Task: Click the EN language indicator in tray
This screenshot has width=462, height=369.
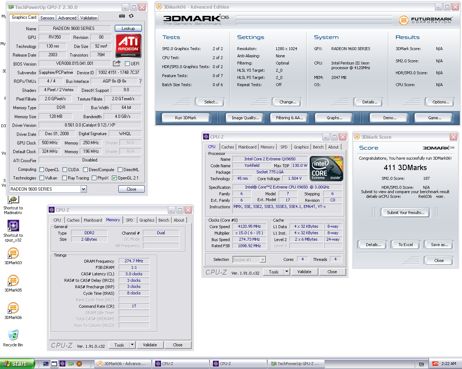Action: click(421, 364)
